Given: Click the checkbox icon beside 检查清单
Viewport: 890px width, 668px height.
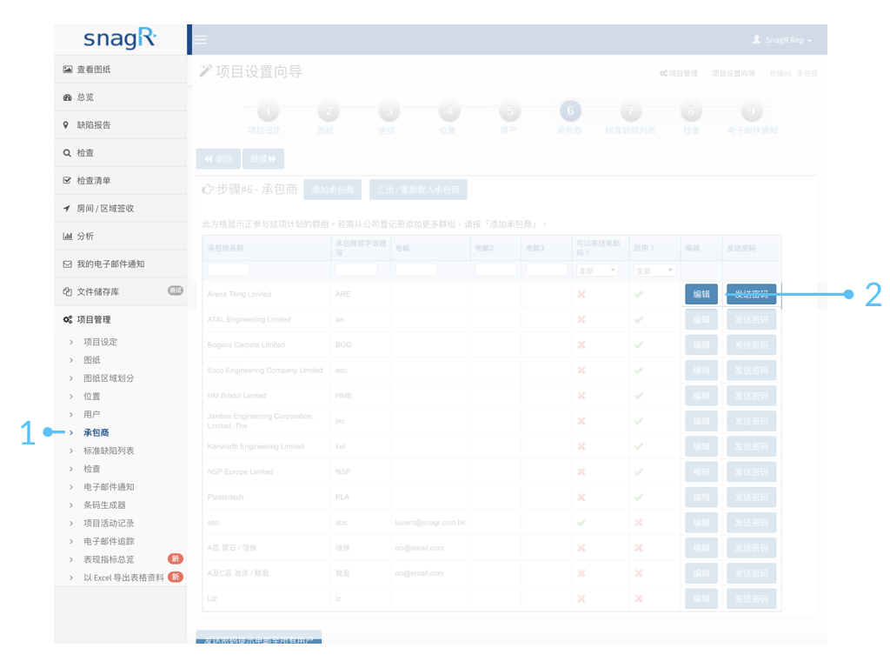Looking at the screenshot, I should point(67,181).
